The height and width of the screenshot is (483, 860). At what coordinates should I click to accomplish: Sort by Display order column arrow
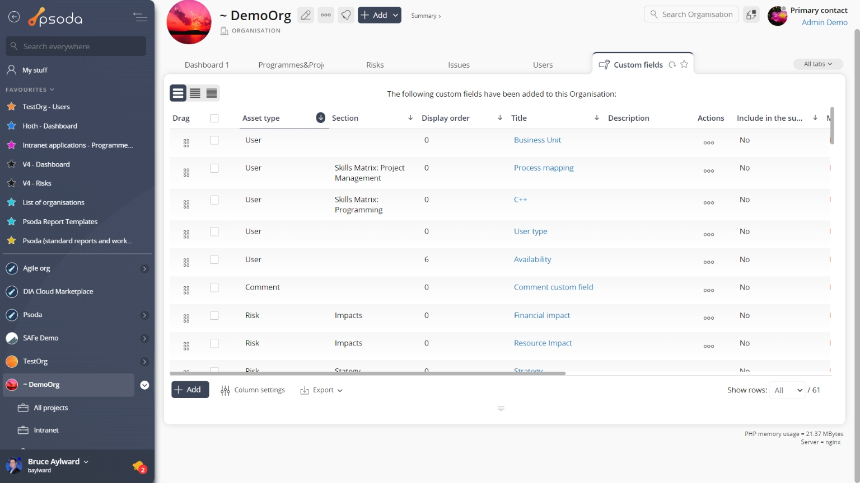(500, 117)
